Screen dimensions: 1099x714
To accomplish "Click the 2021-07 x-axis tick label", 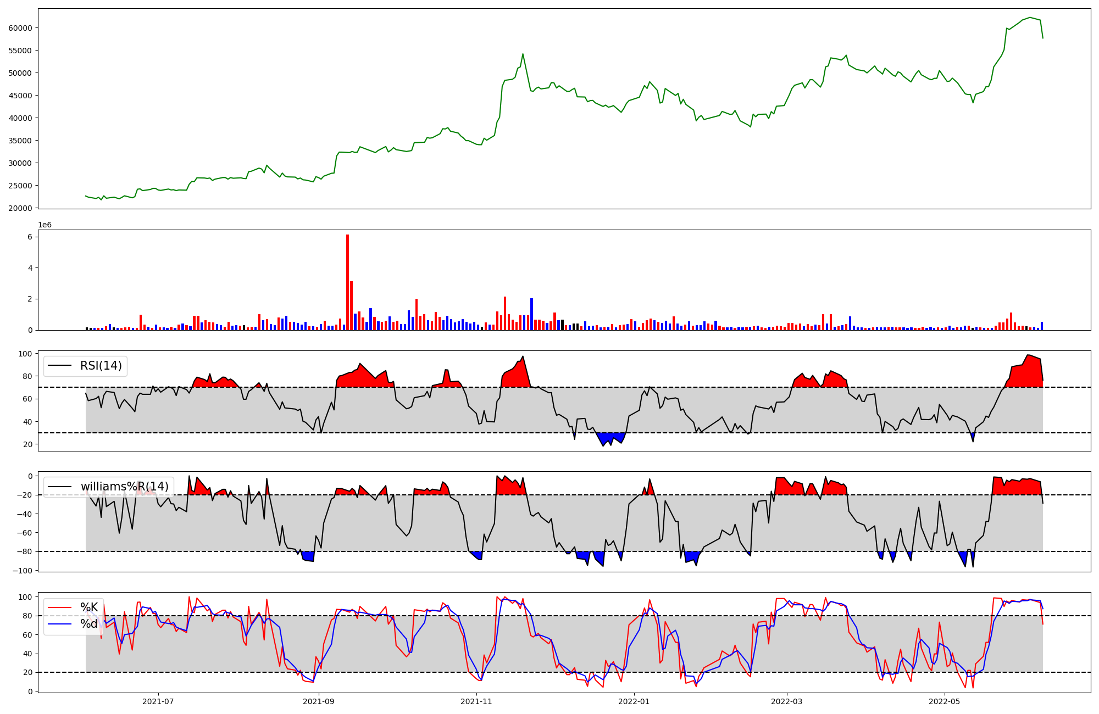I will click(x=158, y=701).
